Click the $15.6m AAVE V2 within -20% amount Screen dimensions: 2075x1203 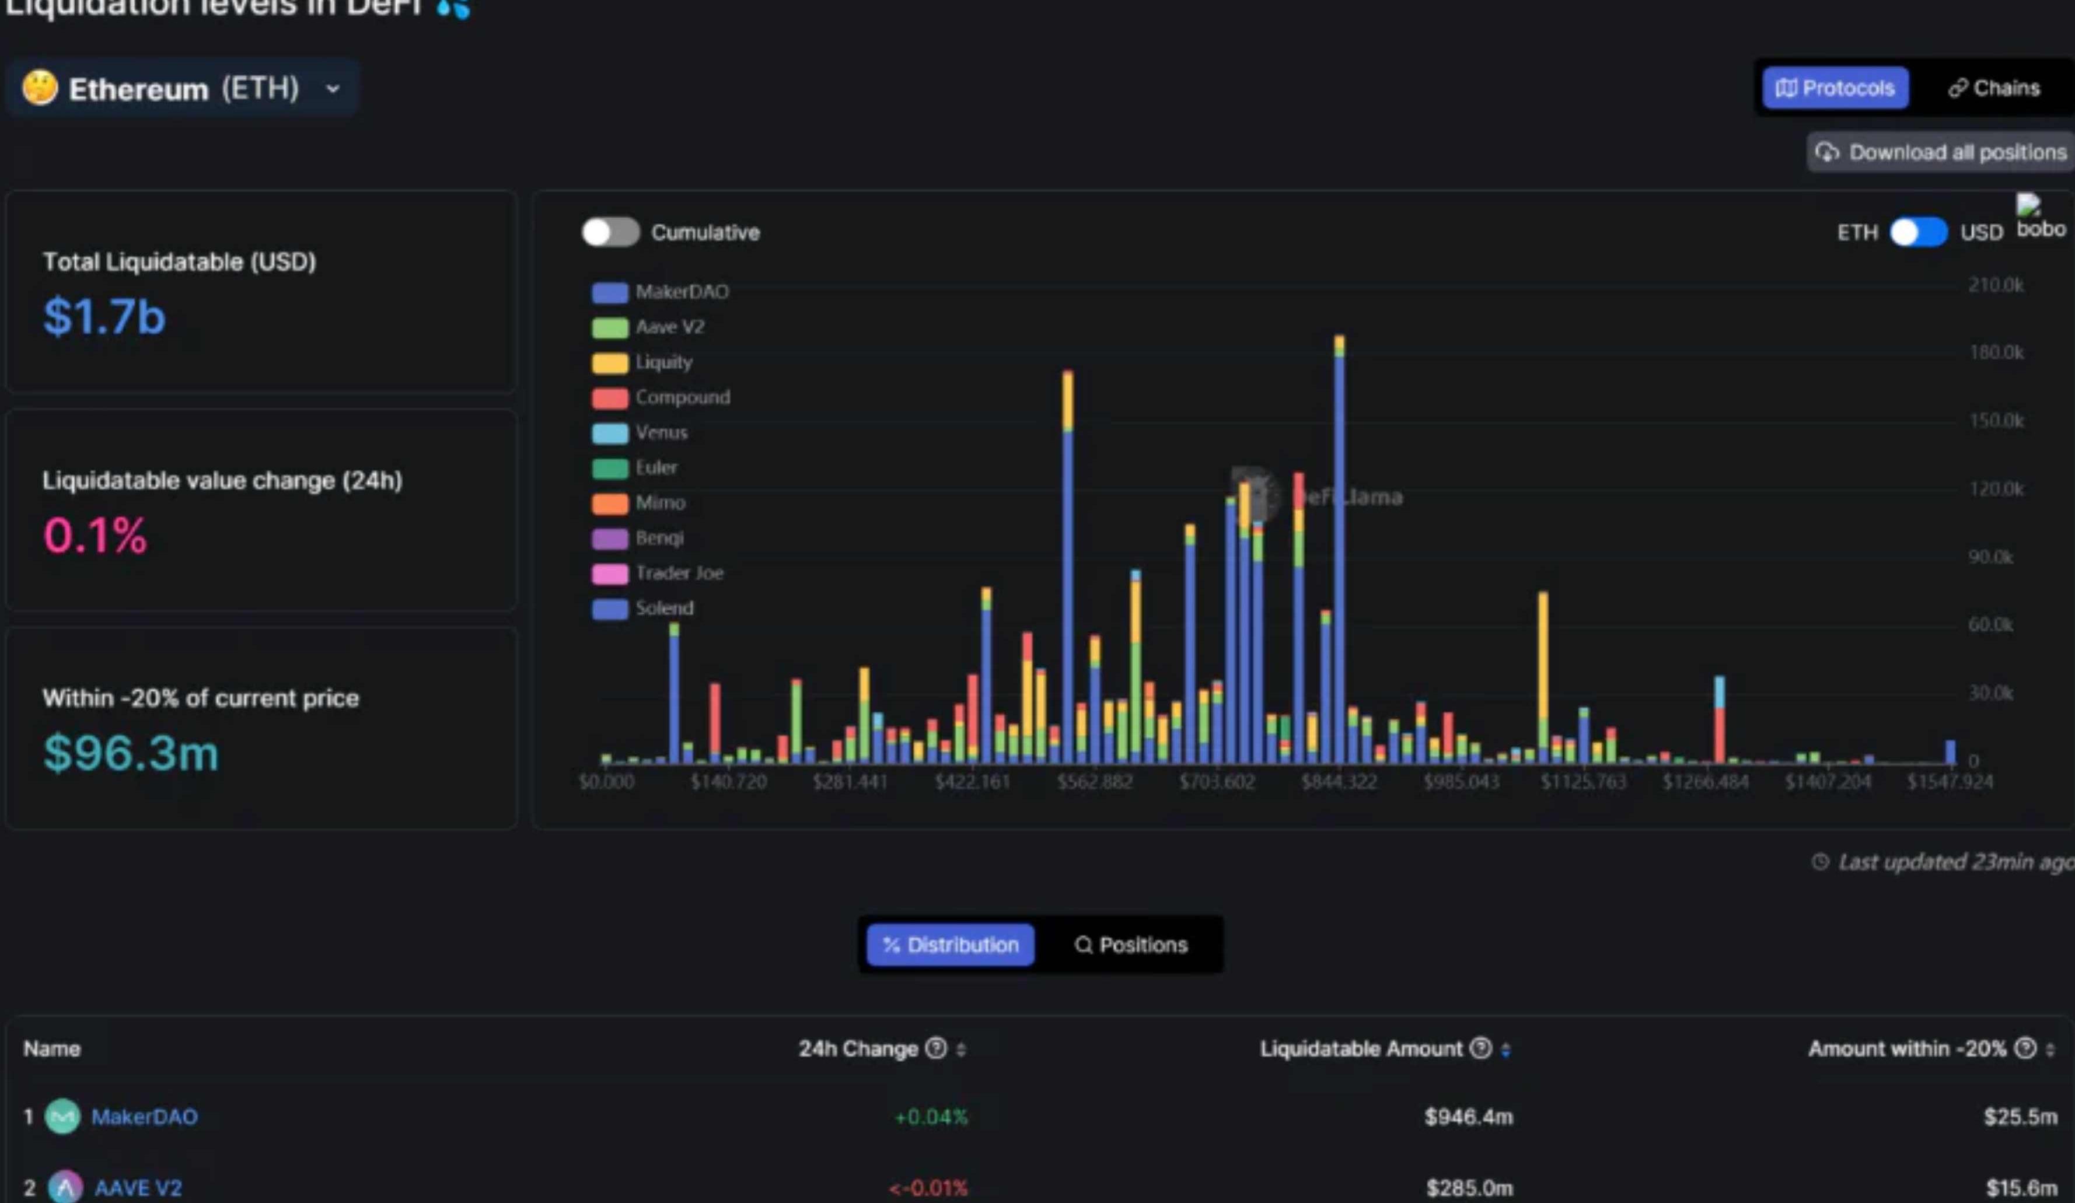click(x=2021, y=1187)
